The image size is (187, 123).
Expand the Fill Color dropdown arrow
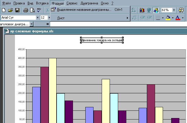pyautogui.click(x=173, y=18)
